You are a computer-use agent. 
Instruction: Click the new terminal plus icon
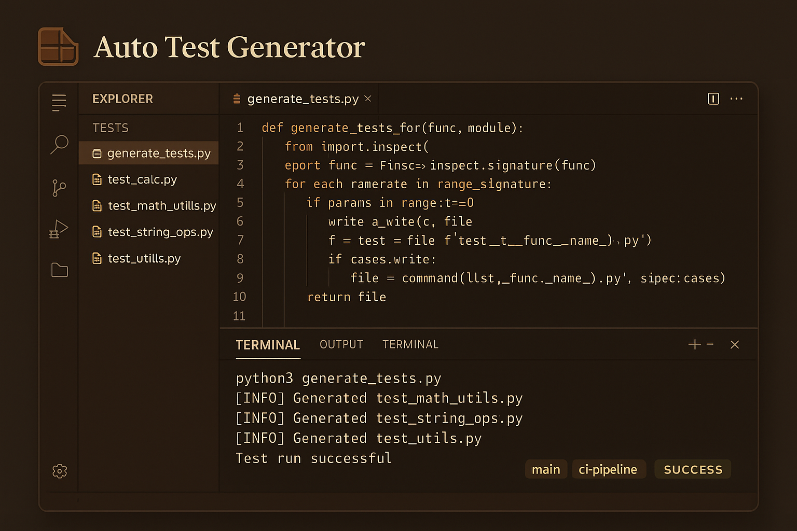pos(694,344)
